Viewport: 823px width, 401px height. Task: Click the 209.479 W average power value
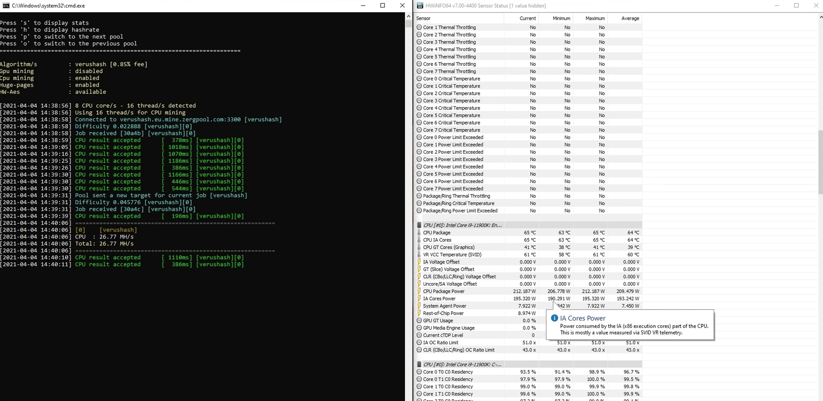pos(628,291)
